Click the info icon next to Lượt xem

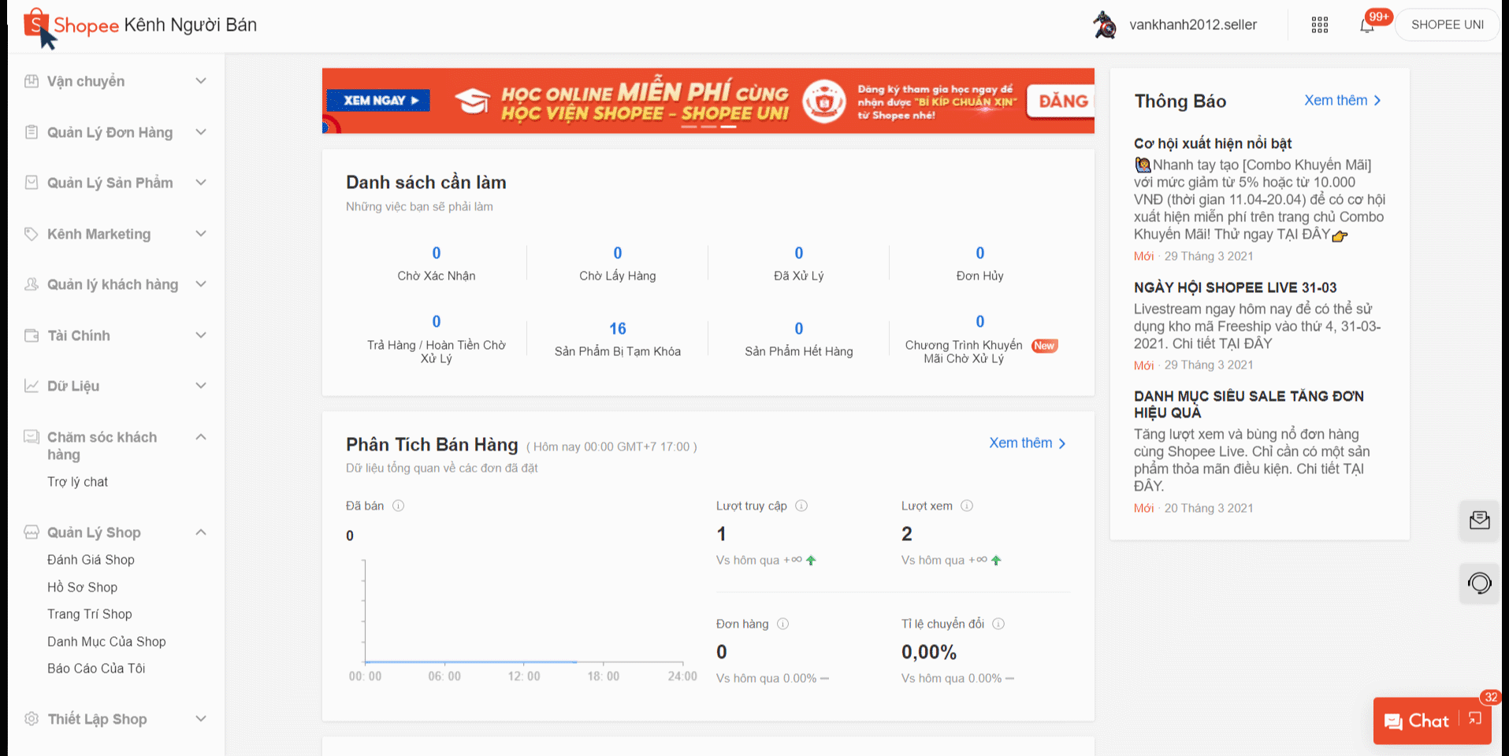[967, 506]
